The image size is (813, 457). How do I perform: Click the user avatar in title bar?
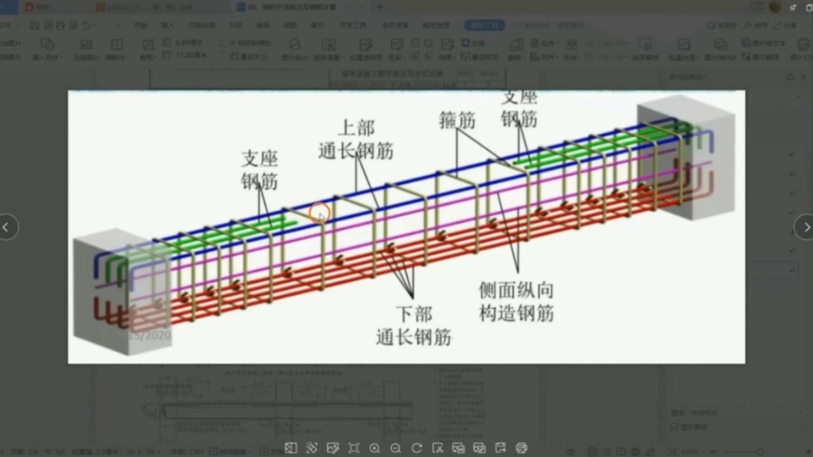pos(774,7)
